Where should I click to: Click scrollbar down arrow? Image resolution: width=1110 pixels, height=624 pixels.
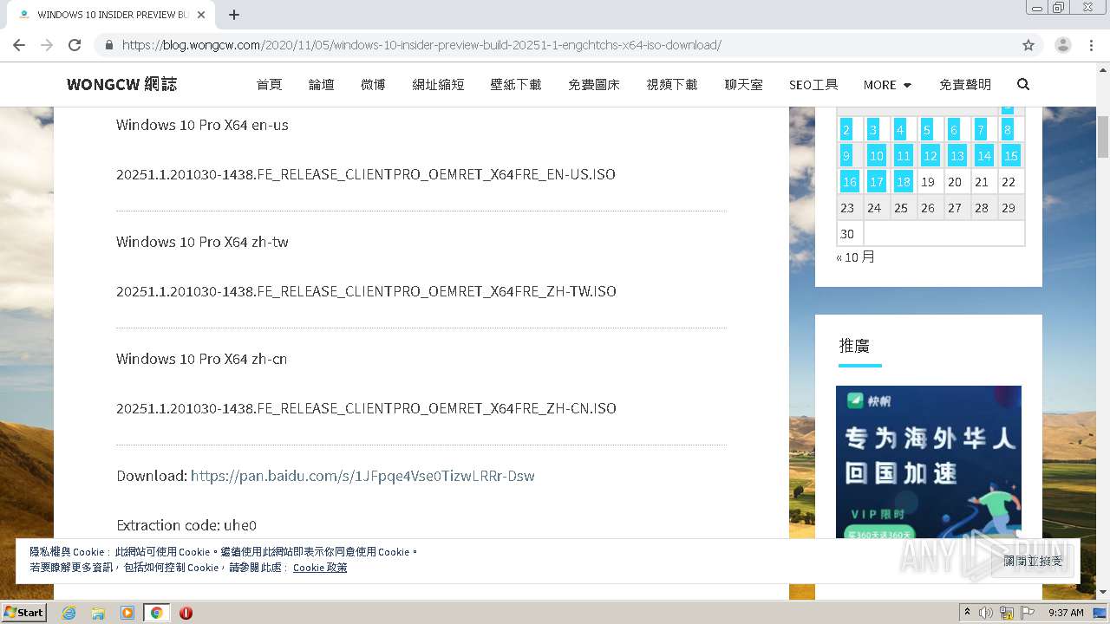point(1103,592)
